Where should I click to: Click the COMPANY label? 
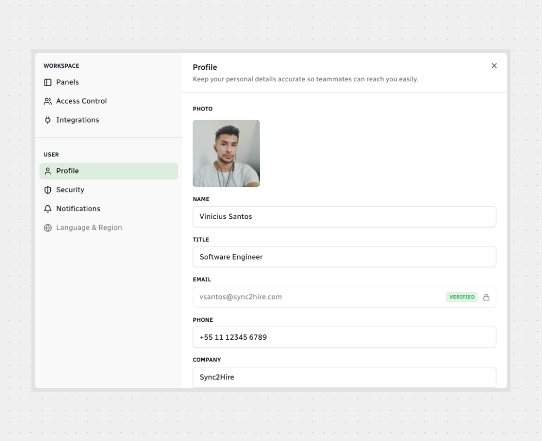(x=207, y=360)
